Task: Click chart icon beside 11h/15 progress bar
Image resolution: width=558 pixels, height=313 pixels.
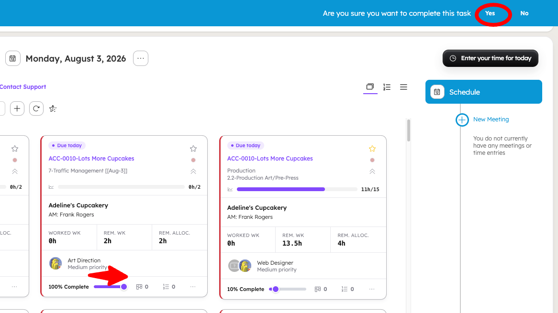Action: [x=230, y=189]
